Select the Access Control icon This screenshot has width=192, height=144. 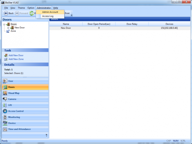5,111
